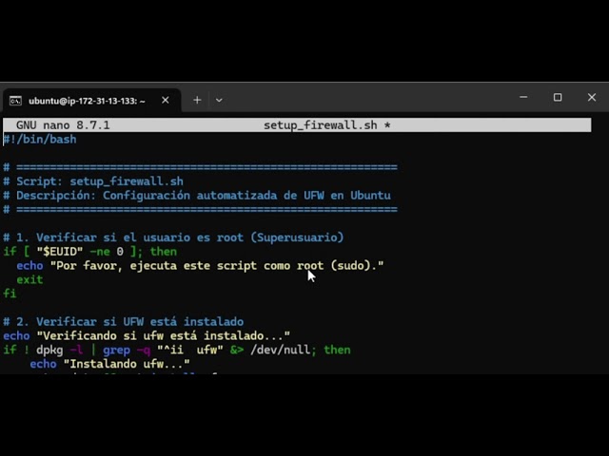
Task: Click the 'GNU nano 8.7.1' title text
Action: tap(63, 125)
